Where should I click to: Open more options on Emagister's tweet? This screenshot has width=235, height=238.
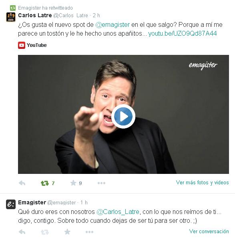89,232
